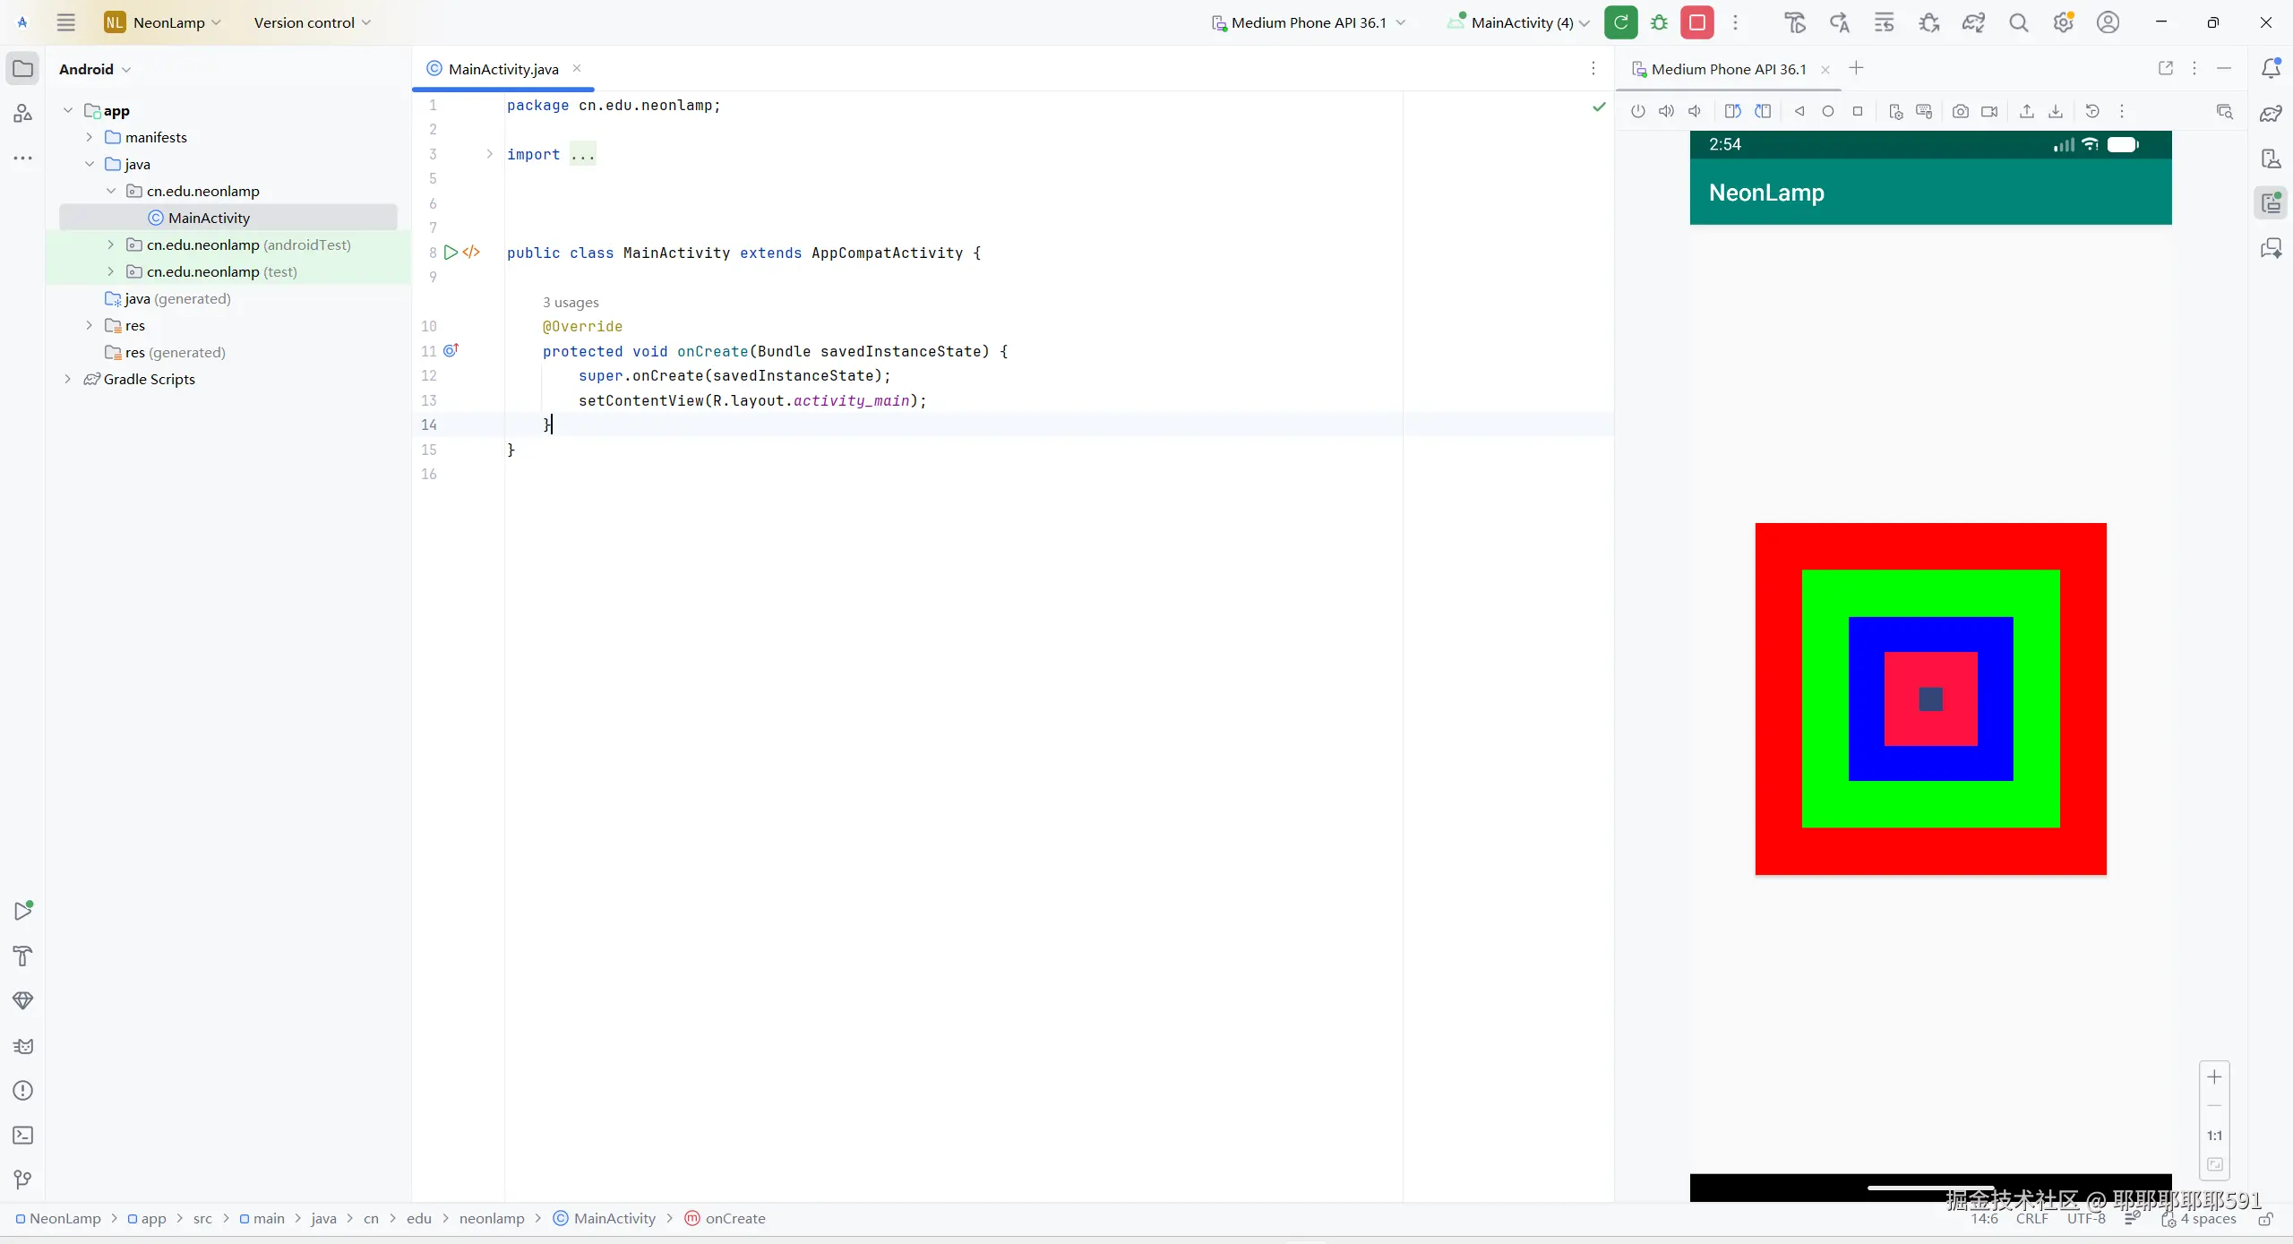The height and width of the screenshot is (1244, 2293).
Task: Click the emulator zoom in plus button
Action: tap(2214, 1077)
